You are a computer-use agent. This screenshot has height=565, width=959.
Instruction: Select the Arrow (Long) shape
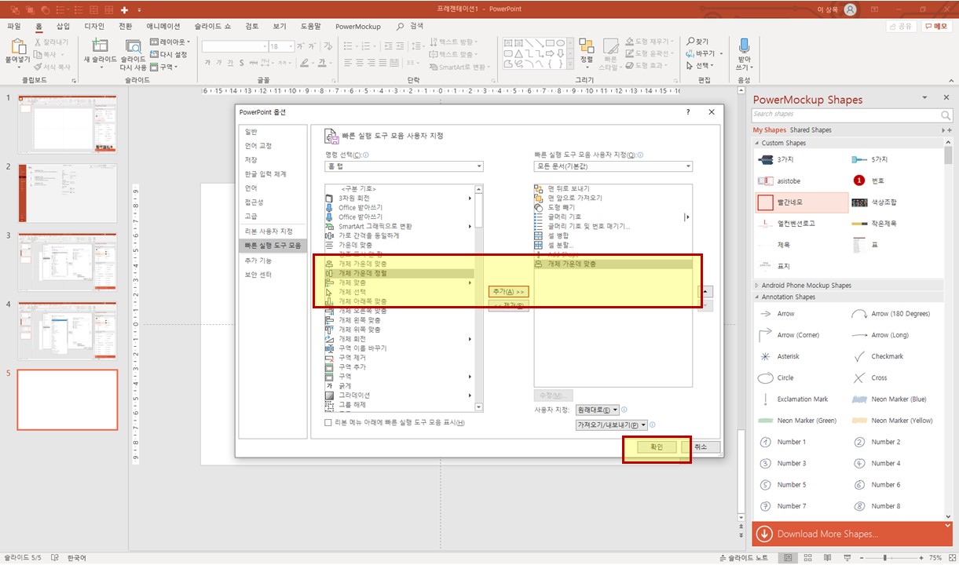coord(880,335)
